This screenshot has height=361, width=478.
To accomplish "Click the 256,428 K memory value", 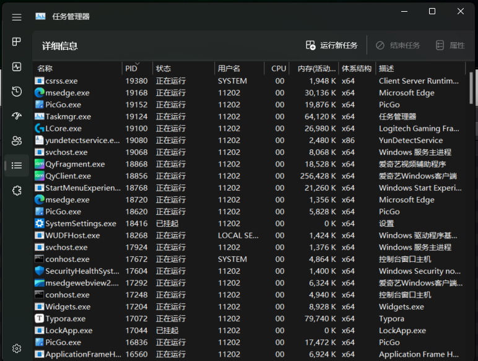I will coord(318,176).
